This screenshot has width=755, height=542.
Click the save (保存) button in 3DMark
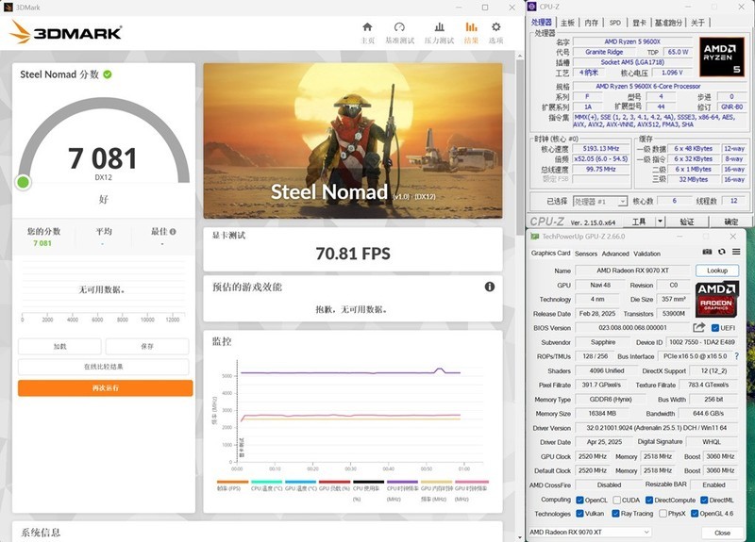(x=147, y=346)
